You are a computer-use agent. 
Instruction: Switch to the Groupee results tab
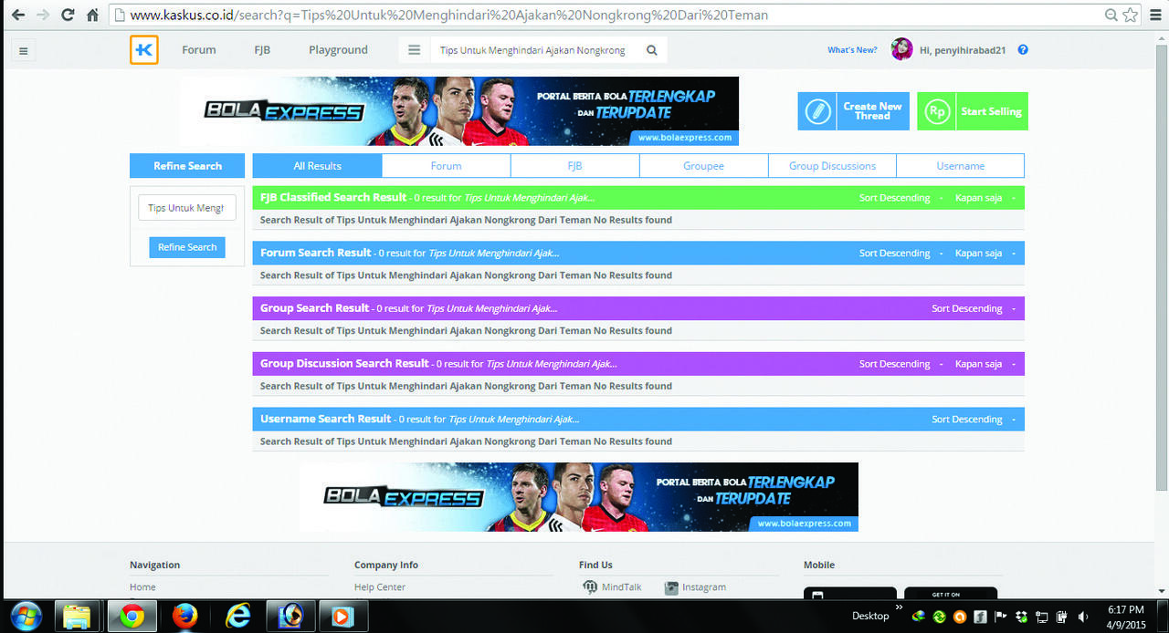pos(703,166)
